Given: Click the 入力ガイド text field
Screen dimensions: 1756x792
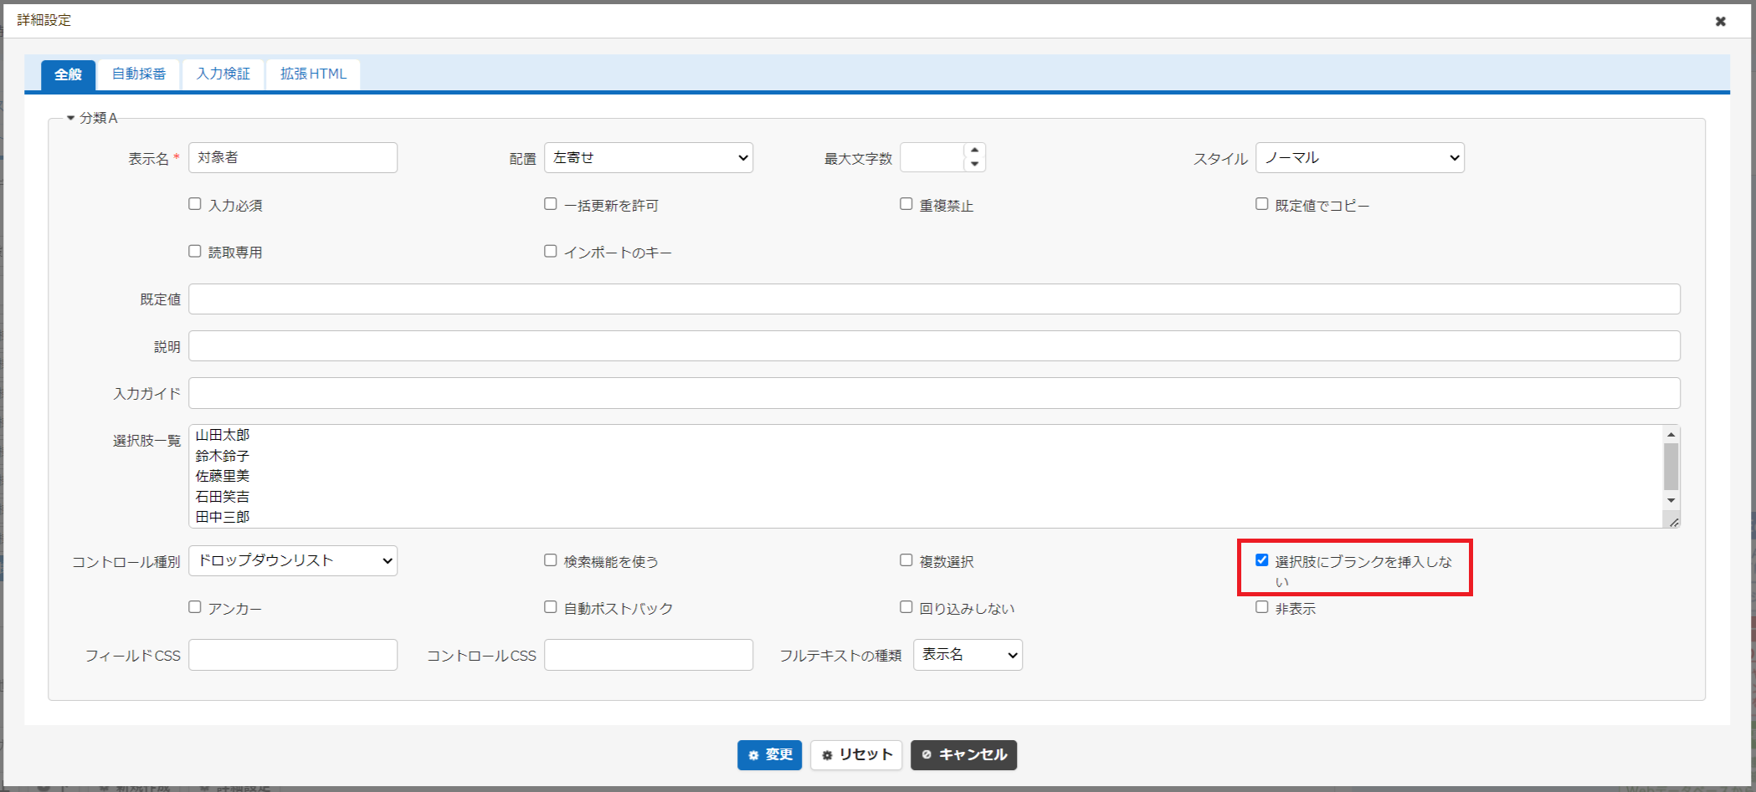Looking at the screenshot, I should click(934, 393).
